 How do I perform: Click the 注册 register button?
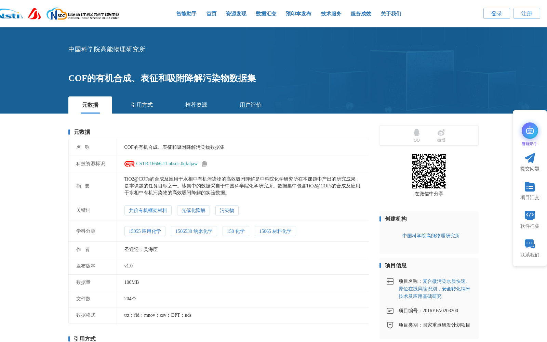click(x=527, y=13)
